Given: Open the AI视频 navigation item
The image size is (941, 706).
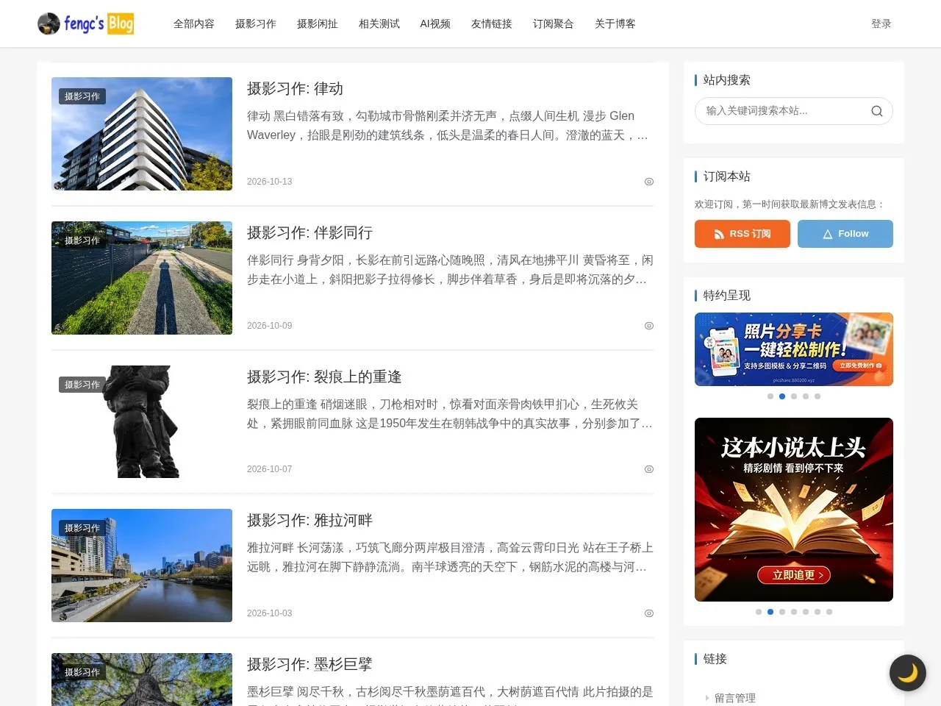Looking at the screenshot, I should [435, 24].
